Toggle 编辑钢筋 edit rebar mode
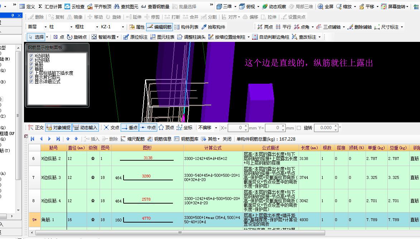This screenshot has height=239, width=420. click(159, 27)
